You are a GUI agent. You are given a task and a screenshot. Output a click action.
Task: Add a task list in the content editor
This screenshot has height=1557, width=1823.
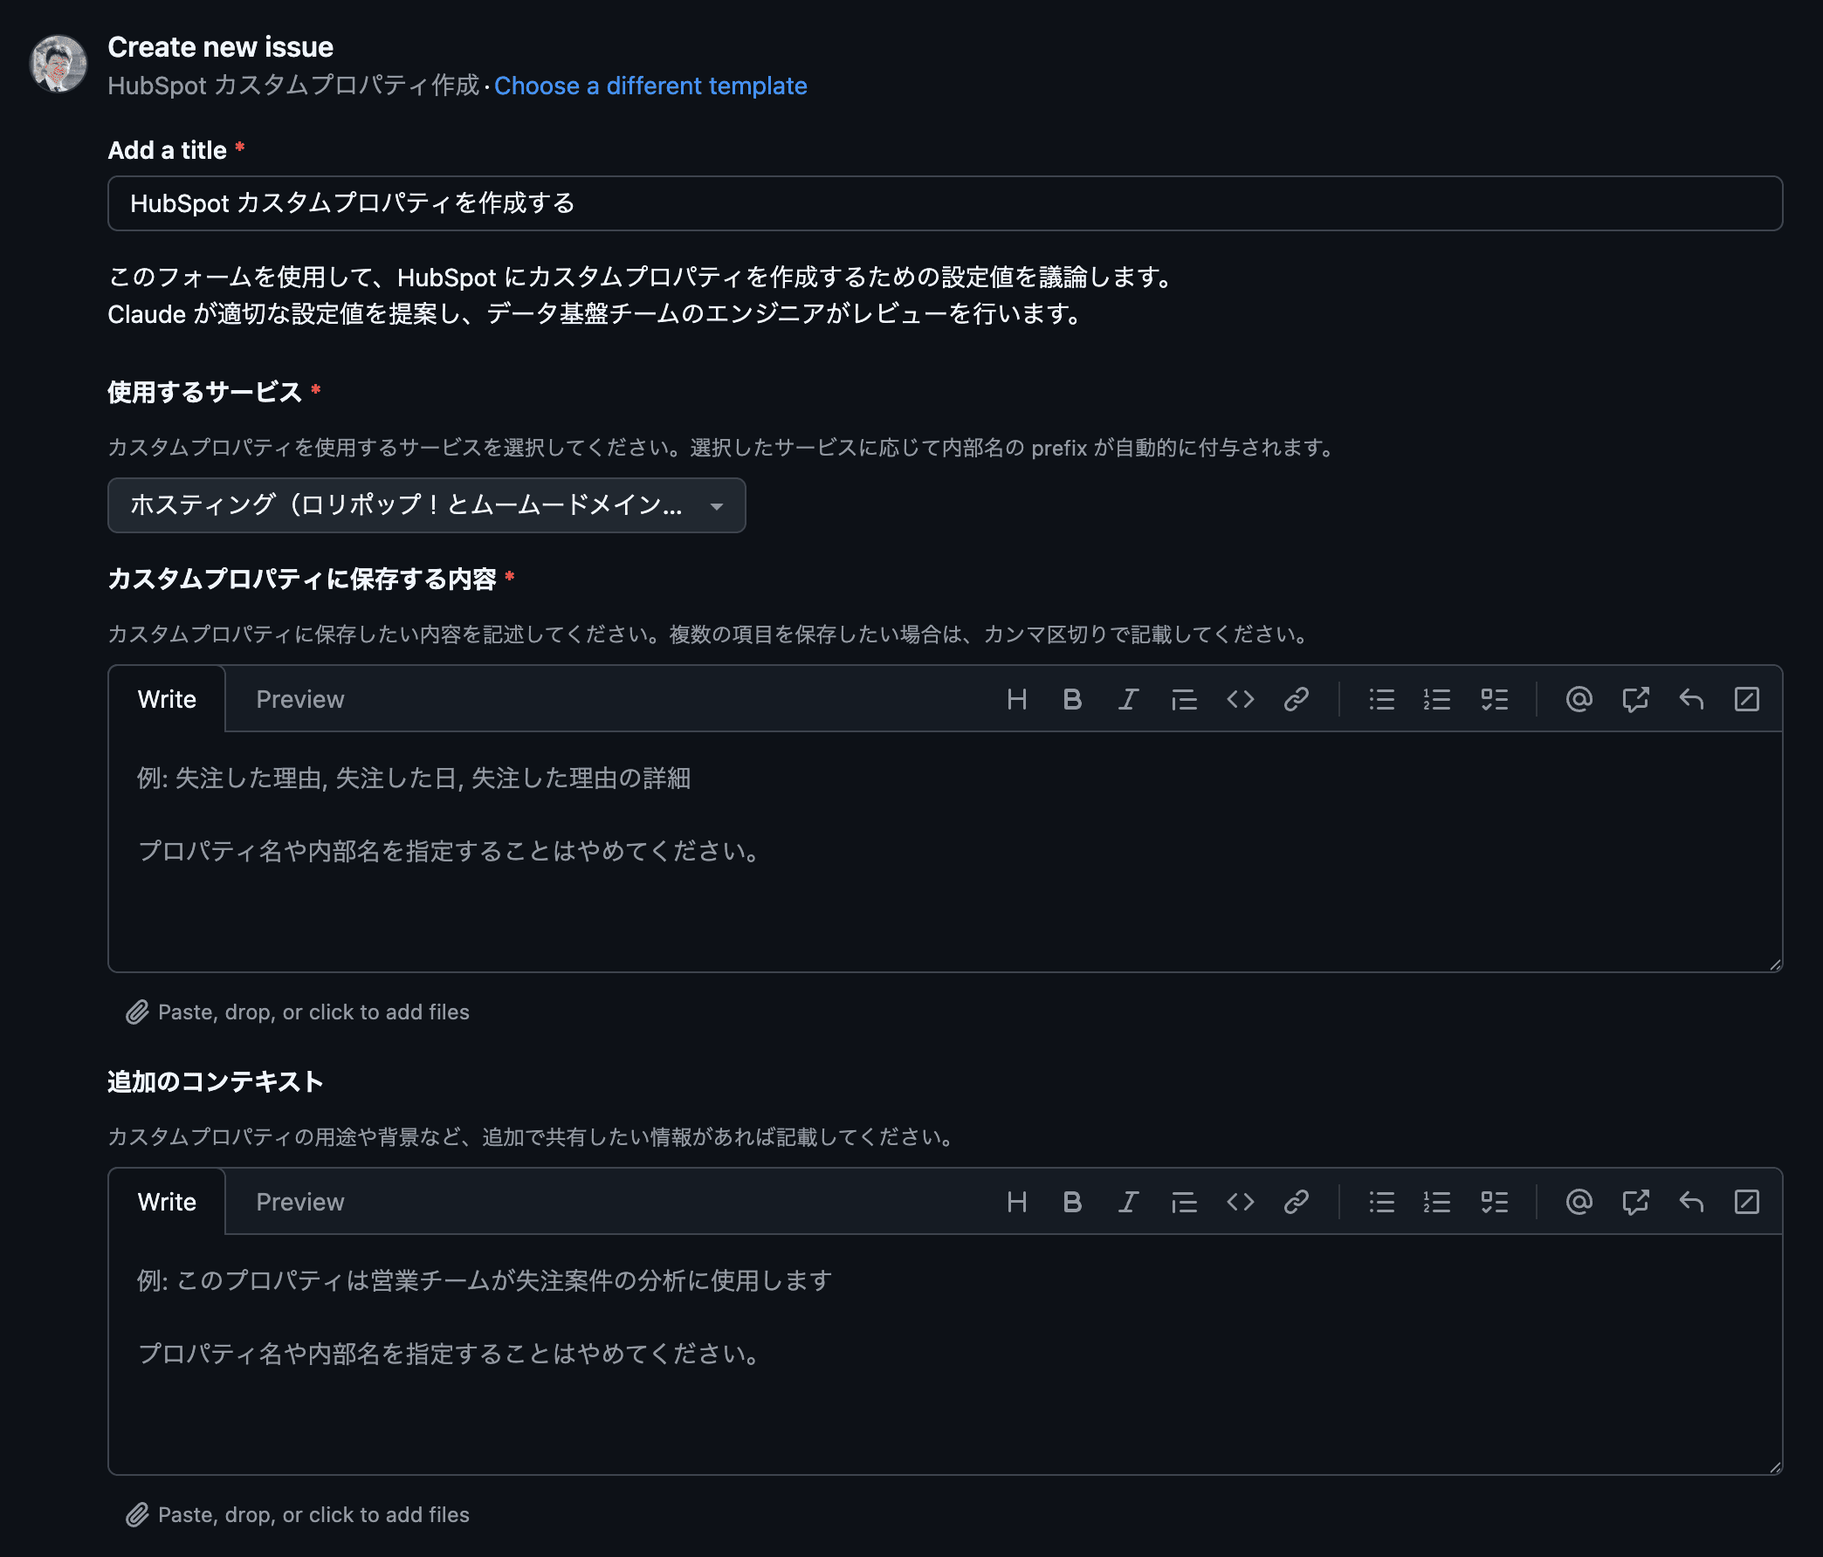pyautogui.click(x=1494, y=699)
